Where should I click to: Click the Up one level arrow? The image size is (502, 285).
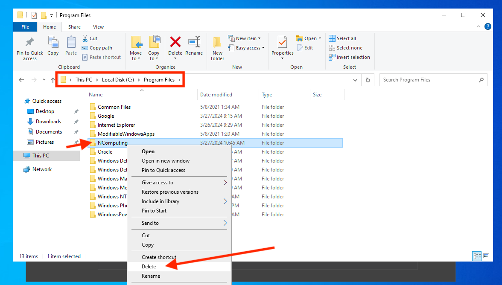tap(53, 80)
